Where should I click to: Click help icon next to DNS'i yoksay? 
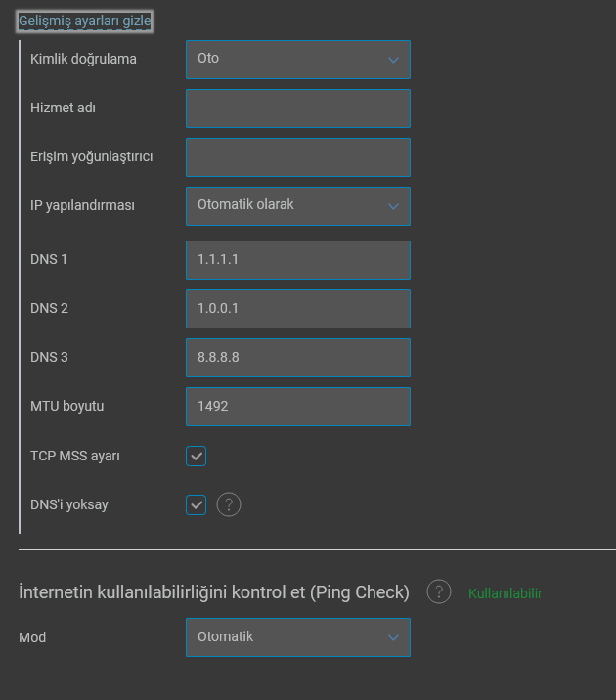(229, 504)
